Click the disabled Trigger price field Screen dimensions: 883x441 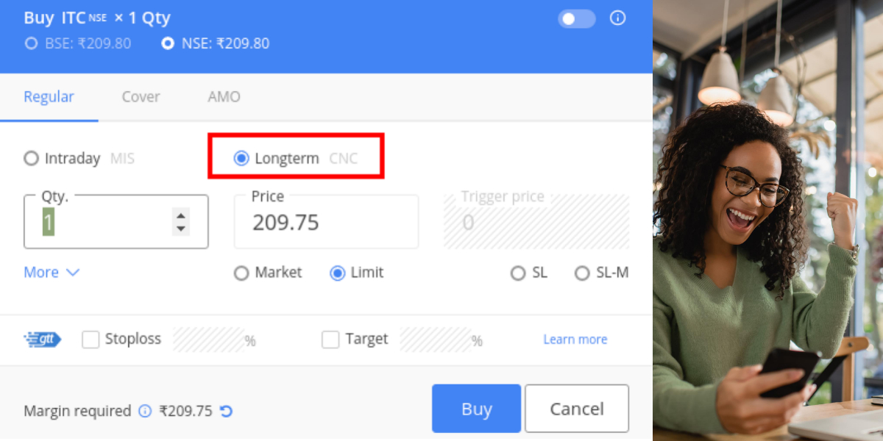click(536, 221)
